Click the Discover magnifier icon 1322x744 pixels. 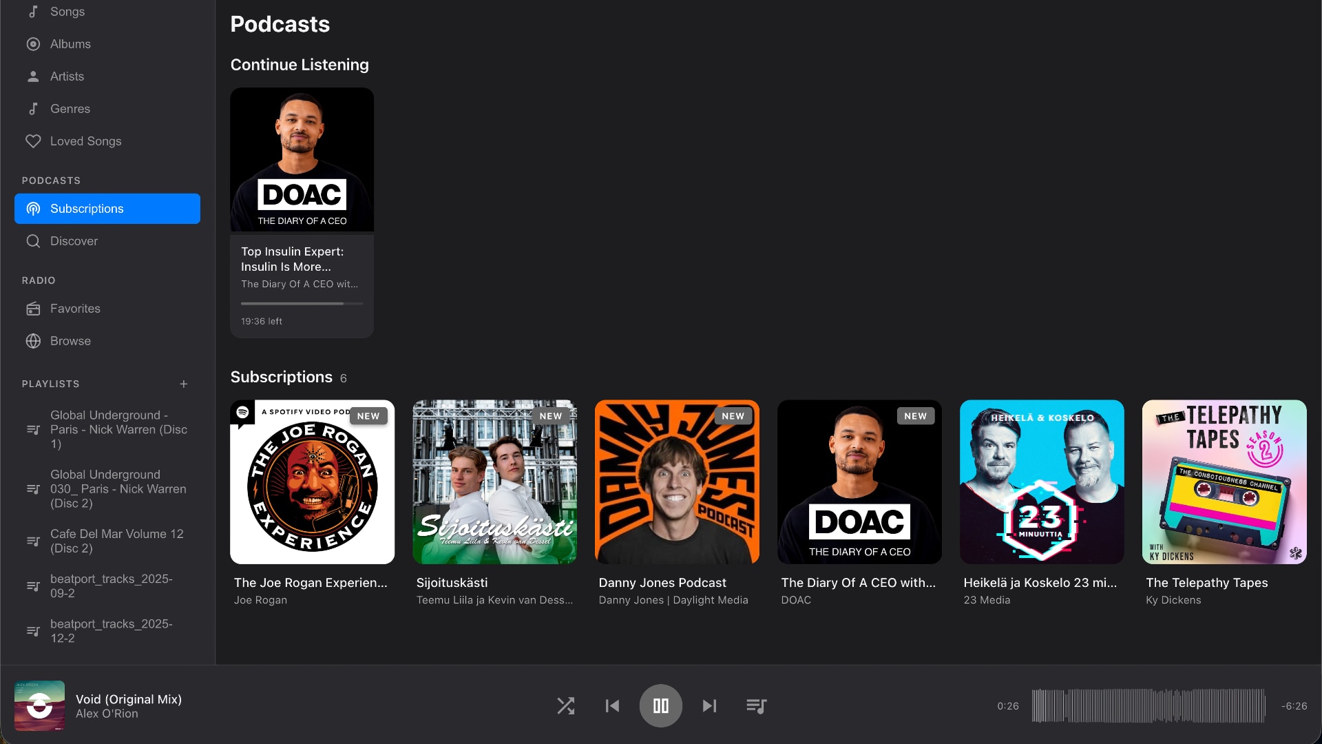[x=33, y=241]
